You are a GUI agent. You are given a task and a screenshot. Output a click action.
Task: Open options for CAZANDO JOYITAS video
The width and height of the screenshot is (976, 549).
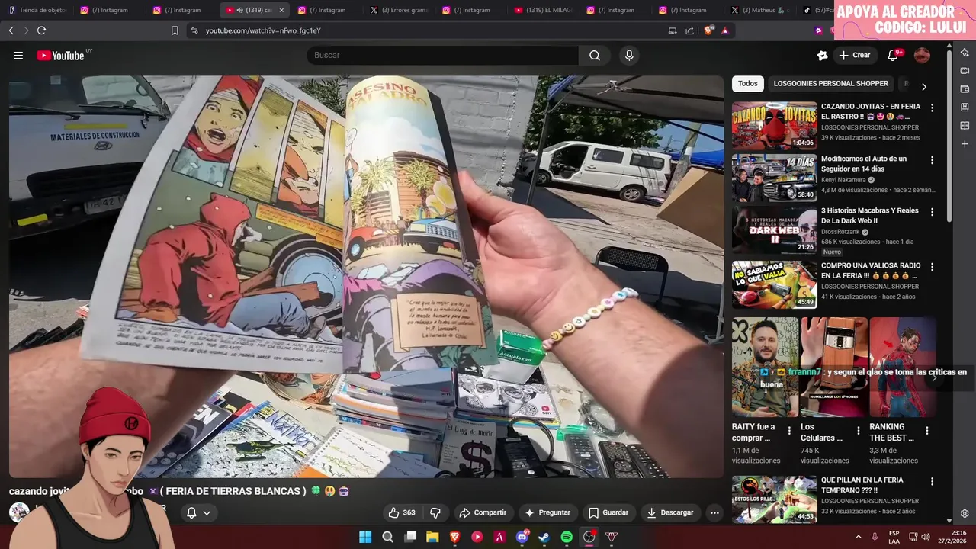[932, 108]
